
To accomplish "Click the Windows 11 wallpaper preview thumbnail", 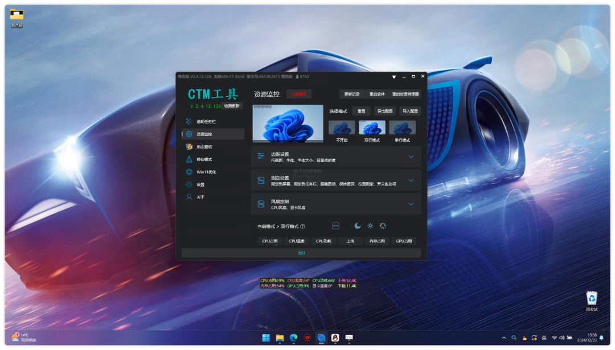I will click(288, 124).
